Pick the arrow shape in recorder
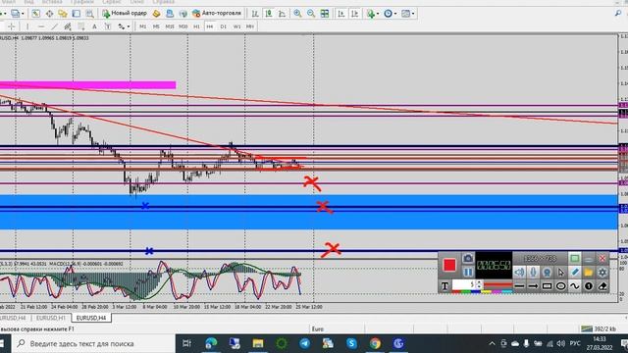Image resolution: width=628 pixels, height=353 pixels. [x=533, y=286]
